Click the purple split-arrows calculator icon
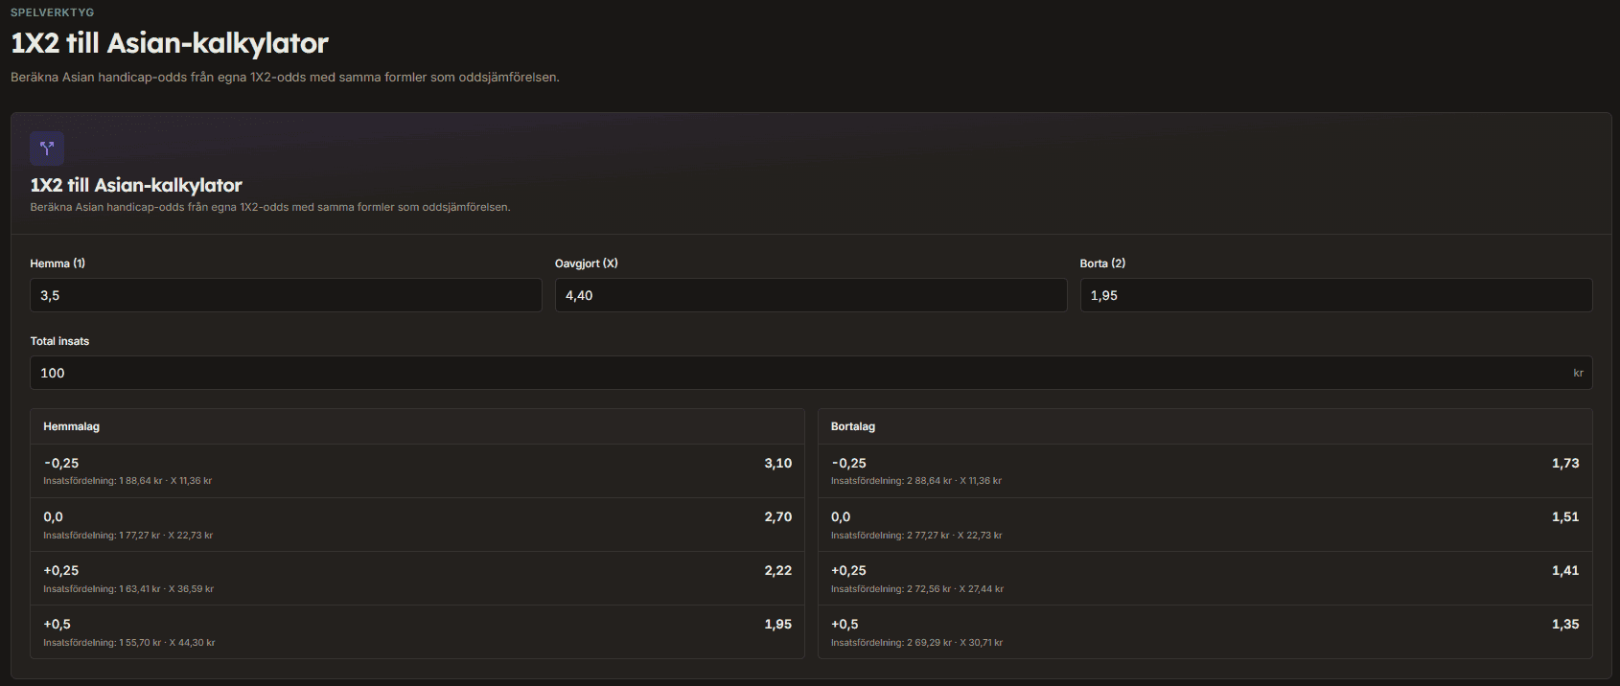 click(47, 149)
